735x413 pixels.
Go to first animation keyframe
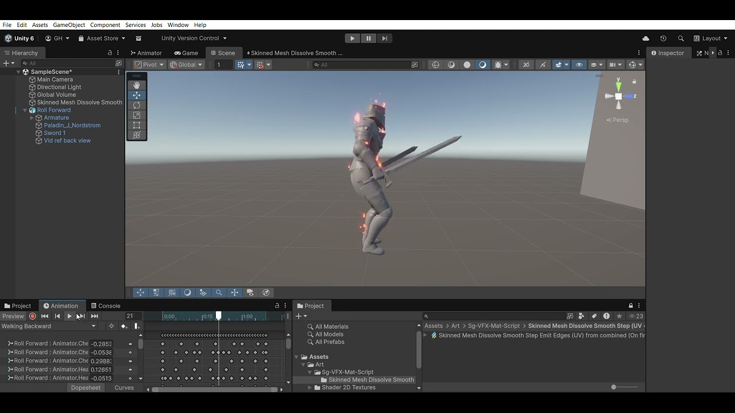point(45,316)
